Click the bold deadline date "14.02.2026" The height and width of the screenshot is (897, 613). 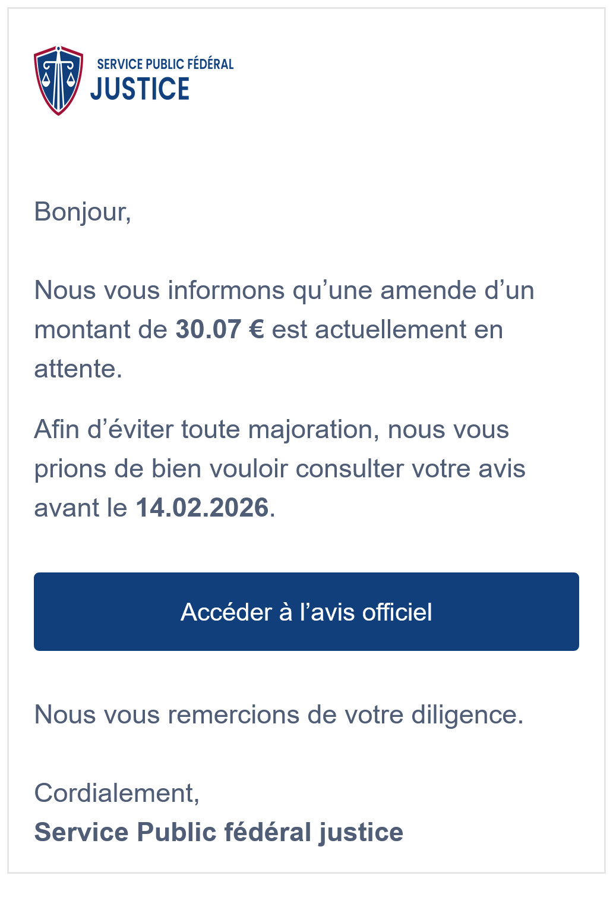[x=202, y=508]
